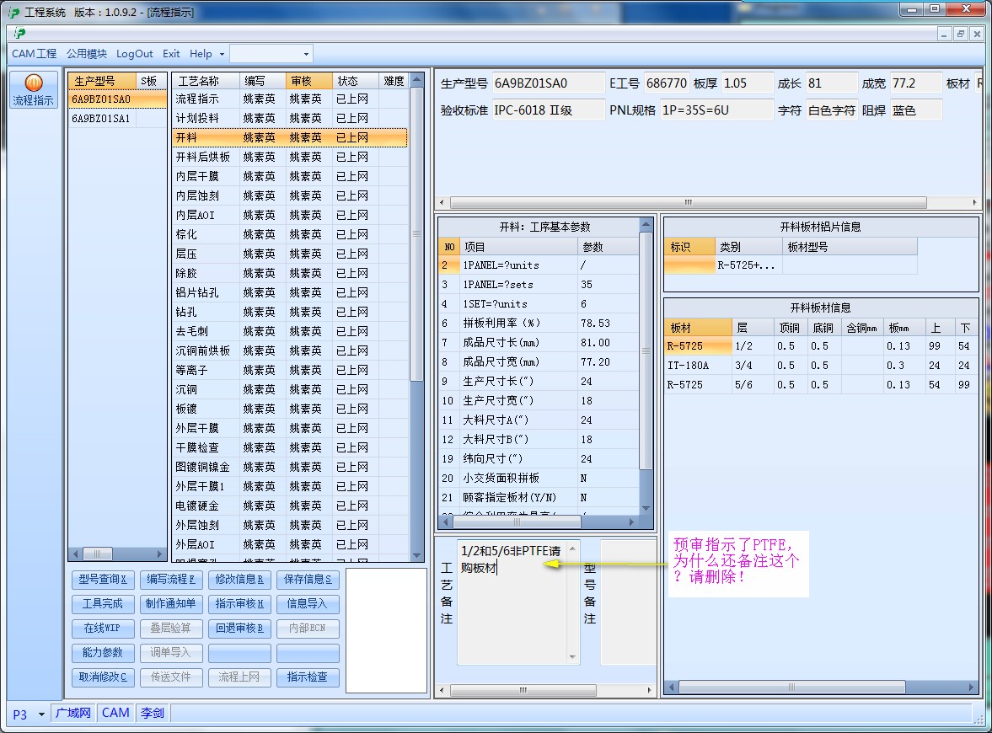Click the 工具完成 button
992x733 pixels.
click(x=103, y=604)
